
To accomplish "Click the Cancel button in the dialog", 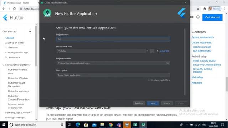I will (167, 103).
